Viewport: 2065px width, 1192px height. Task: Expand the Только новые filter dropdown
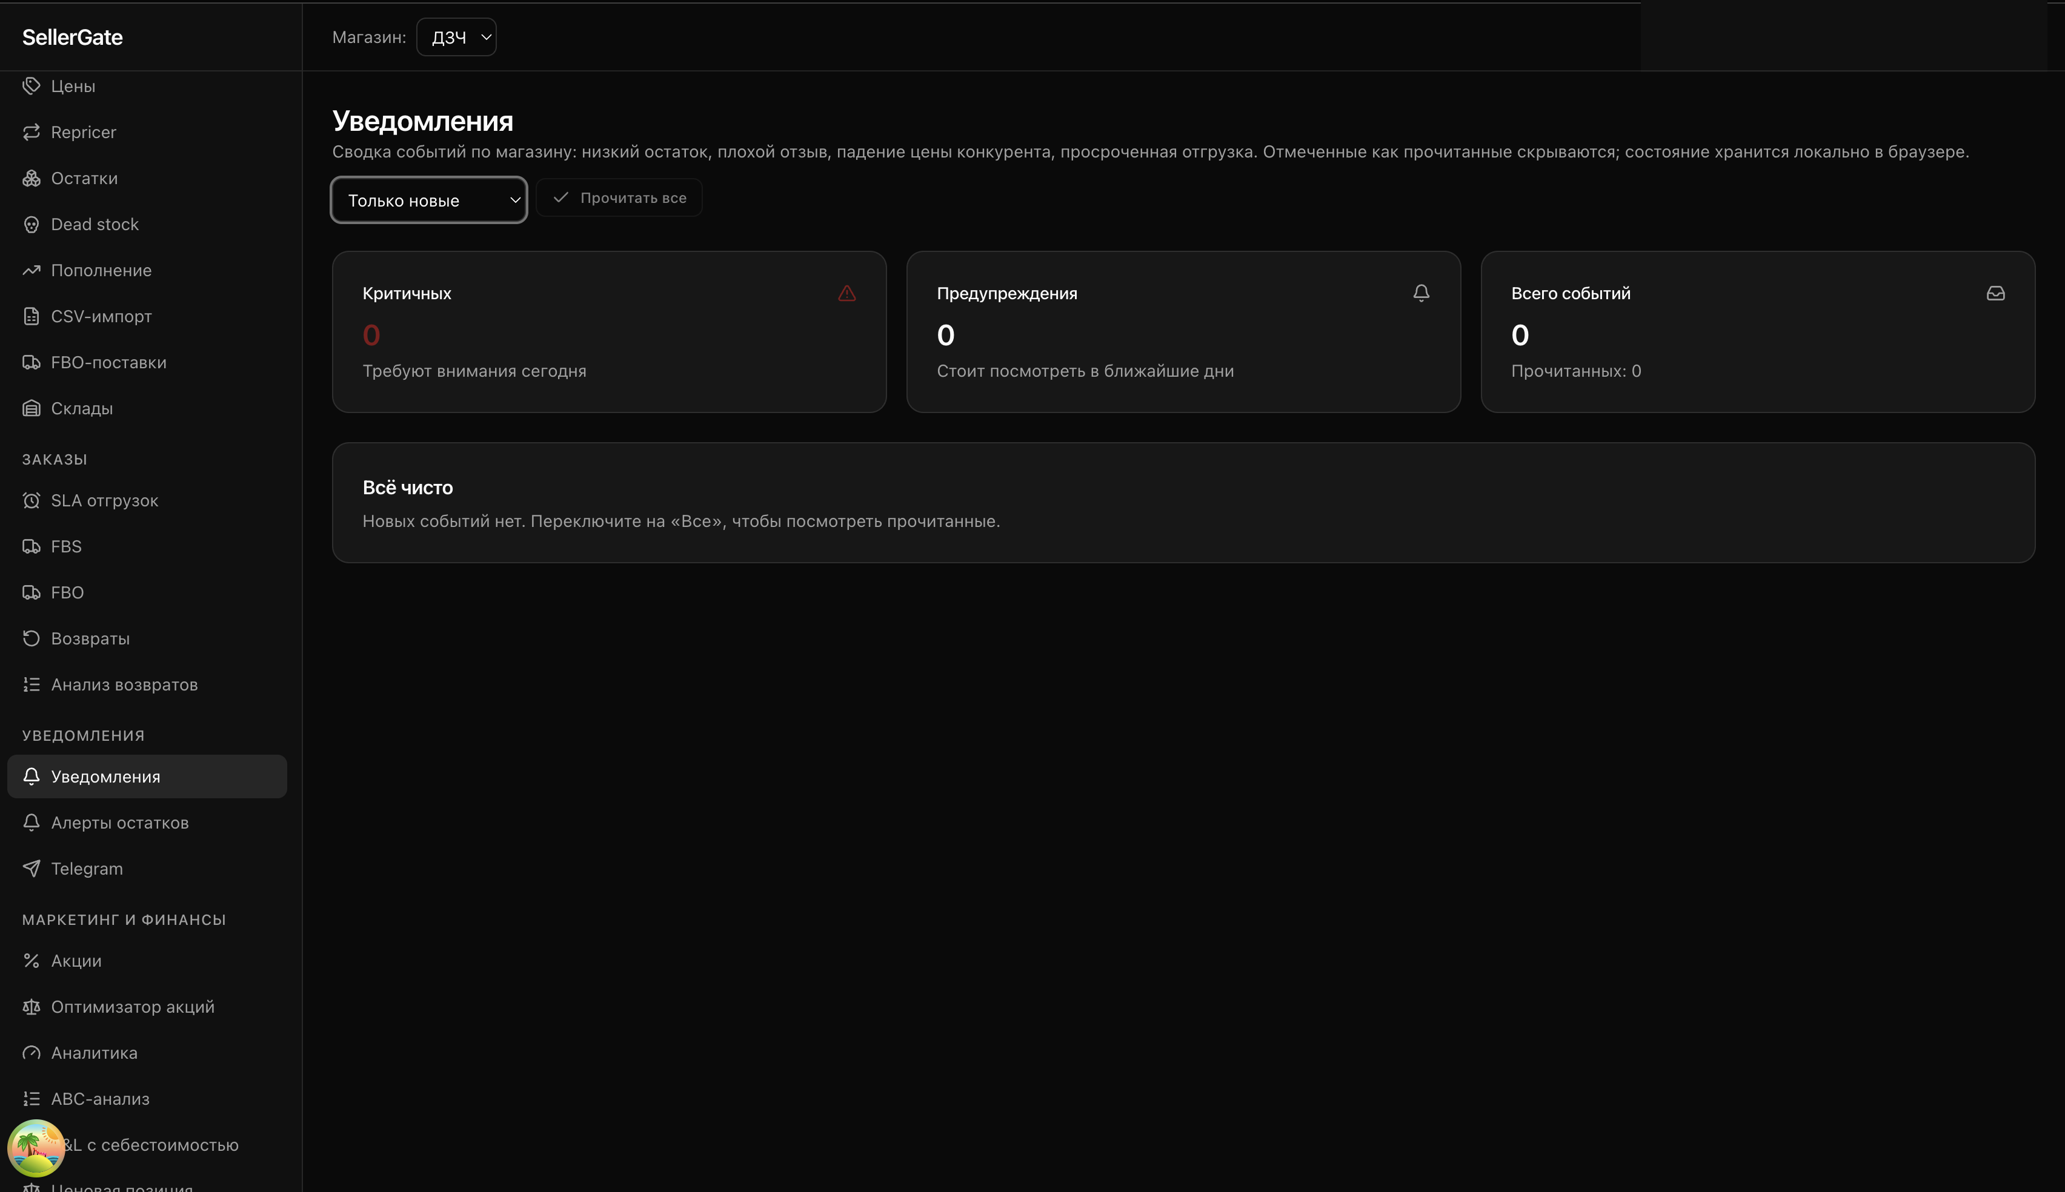point(428,200)
